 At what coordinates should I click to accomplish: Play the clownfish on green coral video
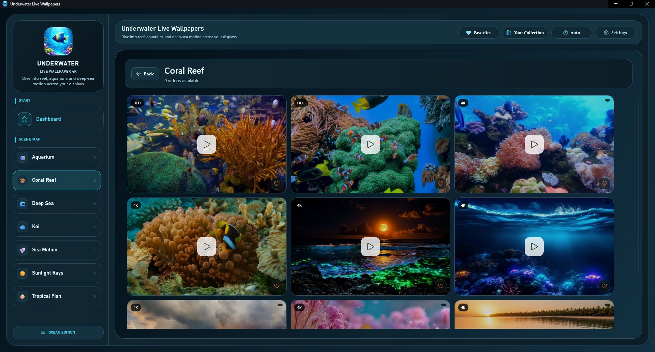pyautogui.click(x=370, y=144)
